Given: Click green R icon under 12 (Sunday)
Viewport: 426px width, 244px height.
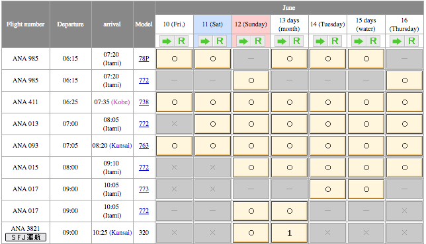Looking at the screenshot, I should (x=258, y=42).
